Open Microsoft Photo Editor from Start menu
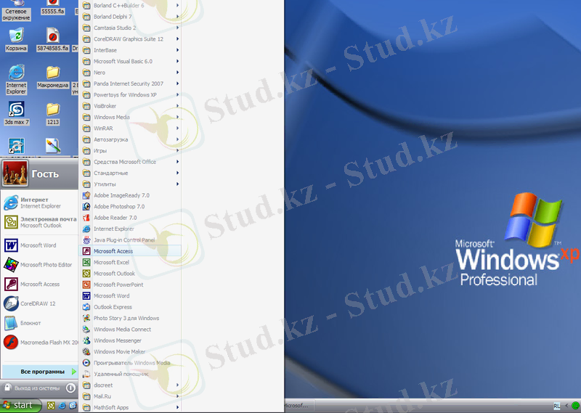This screenshot has width=581, height=413. 40,265
